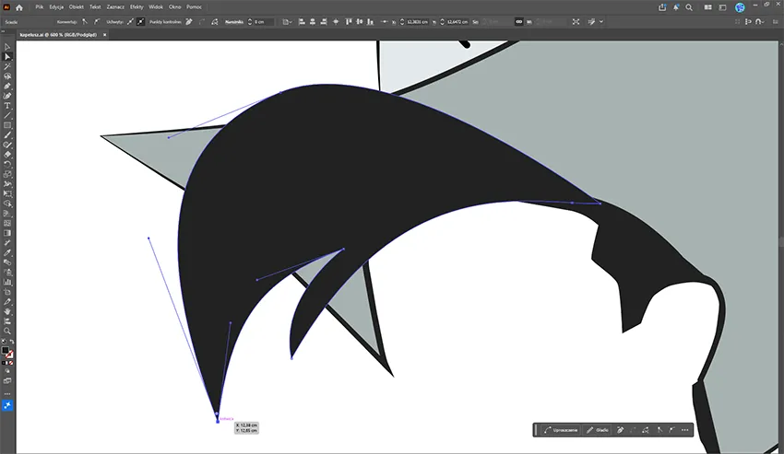
Task: Open more options in floating taskbar
Action: [x=685, y=430]
